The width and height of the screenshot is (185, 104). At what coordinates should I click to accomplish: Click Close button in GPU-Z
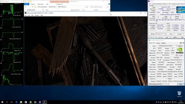[x=181, y=84]
